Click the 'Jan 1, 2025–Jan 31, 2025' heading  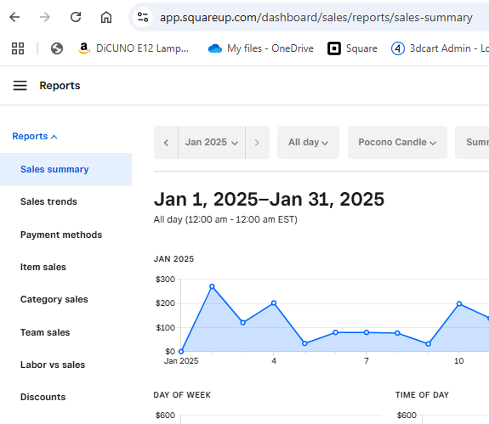269,199
